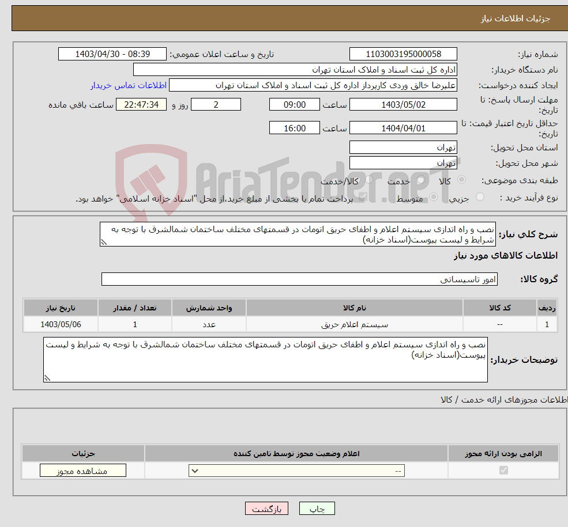
Task: Select the متوسط purchase type radio
Action: [434, 197]
